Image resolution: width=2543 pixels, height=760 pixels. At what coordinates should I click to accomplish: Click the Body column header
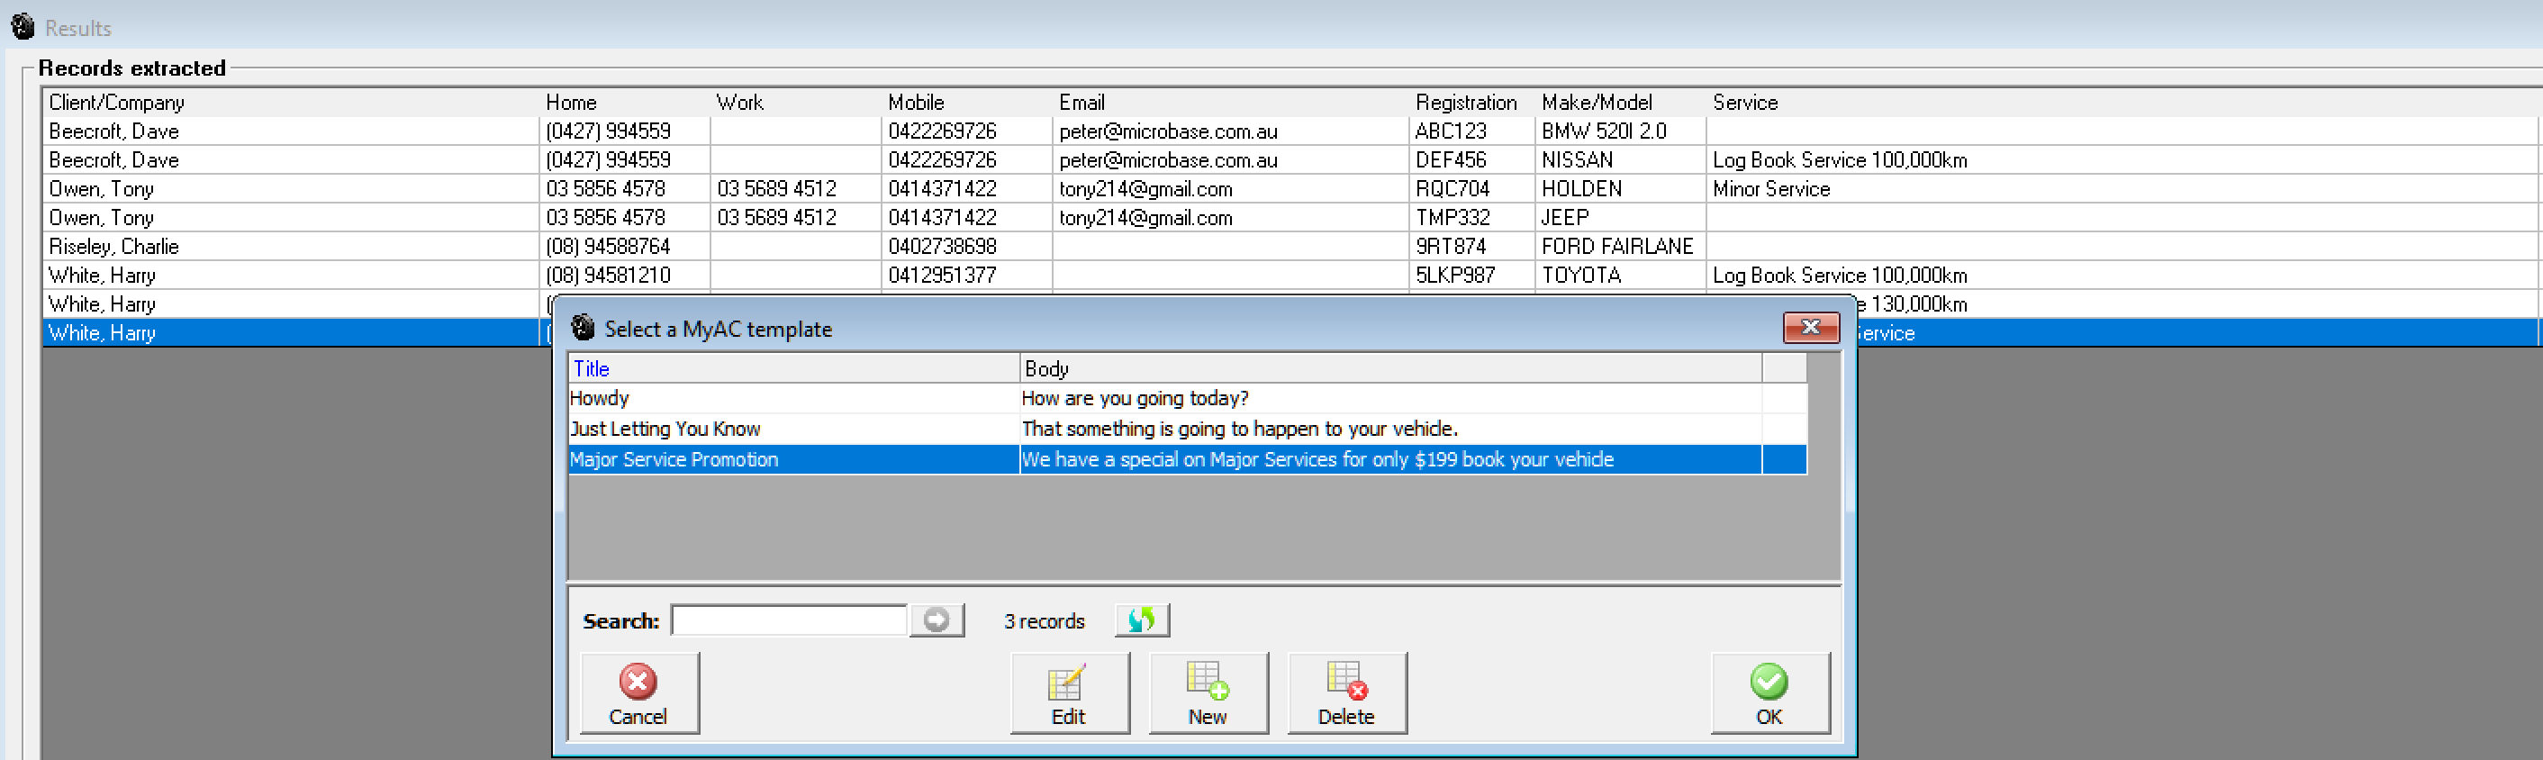point(1390,368)
